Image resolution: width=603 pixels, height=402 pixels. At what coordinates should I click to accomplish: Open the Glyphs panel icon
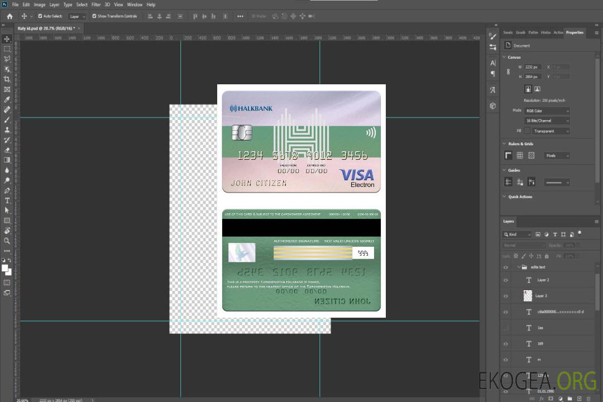[492, 90]
